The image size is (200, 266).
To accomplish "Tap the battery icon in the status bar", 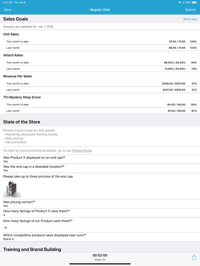I will (194, 2).
